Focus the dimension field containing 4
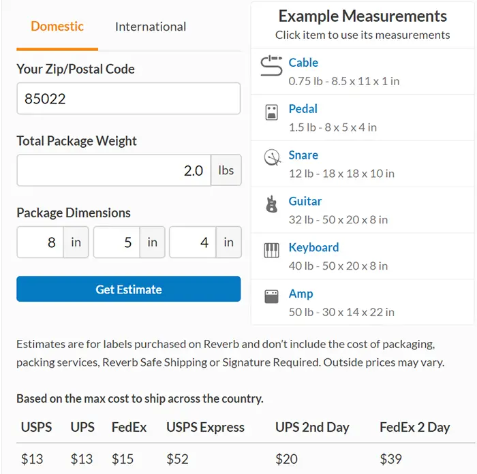477x474 pixels. click(193, 242)
